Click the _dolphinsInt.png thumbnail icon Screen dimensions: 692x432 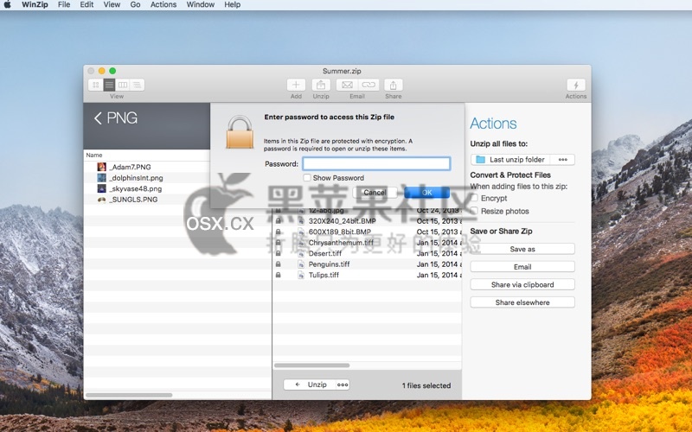click(x=102, y=178)
